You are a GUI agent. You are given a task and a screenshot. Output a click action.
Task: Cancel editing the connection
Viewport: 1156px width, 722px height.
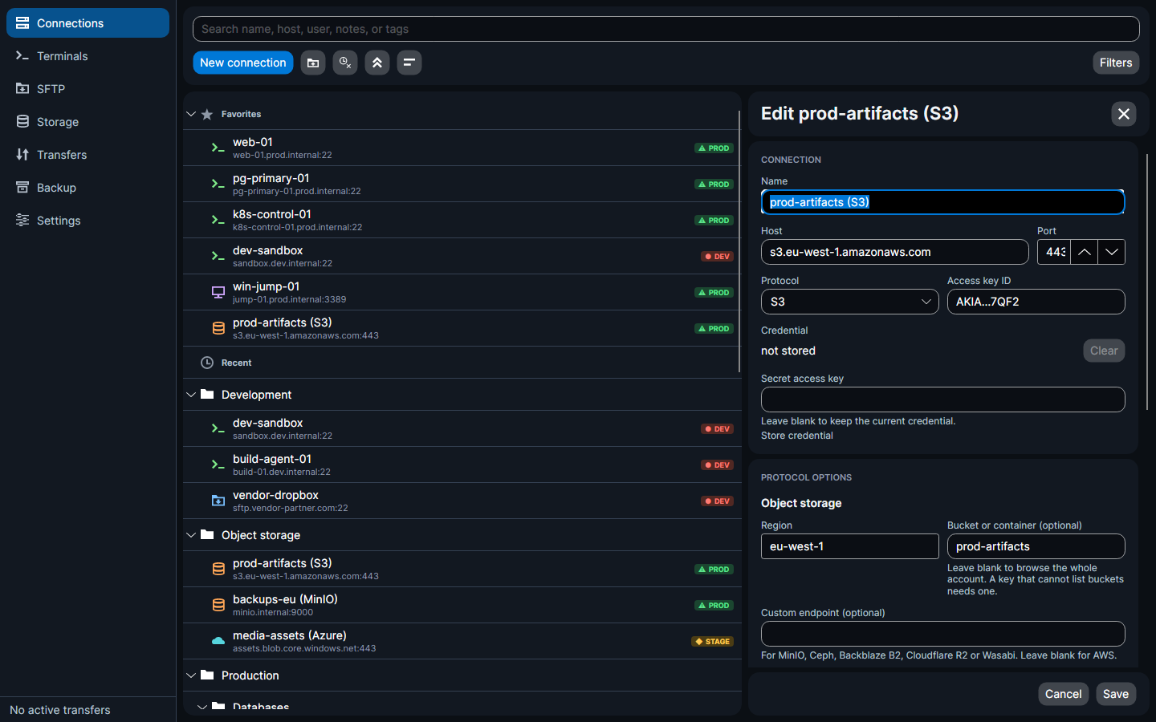[1063, 694]
